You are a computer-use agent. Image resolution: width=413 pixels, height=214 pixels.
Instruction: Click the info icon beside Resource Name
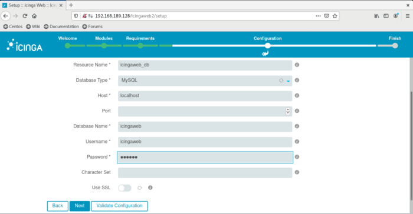[x=297, y=65]
